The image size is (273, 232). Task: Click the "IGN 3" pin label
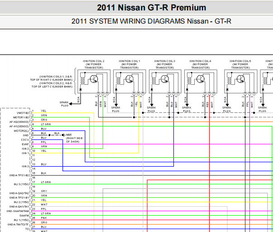[25, 166]
